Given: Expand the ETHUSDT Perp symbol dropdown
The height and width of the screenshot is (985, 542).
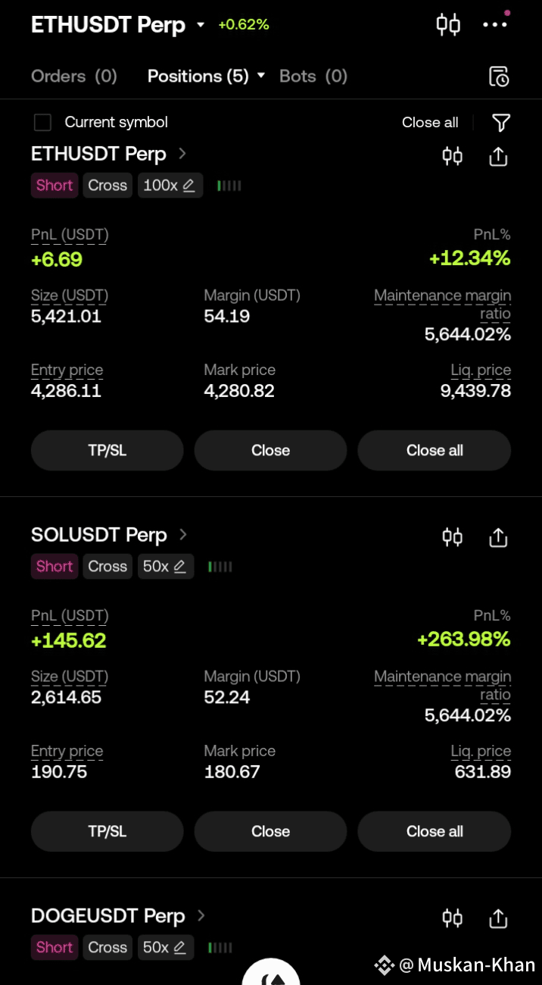Looking at the screenshot, I should point(201,25).
